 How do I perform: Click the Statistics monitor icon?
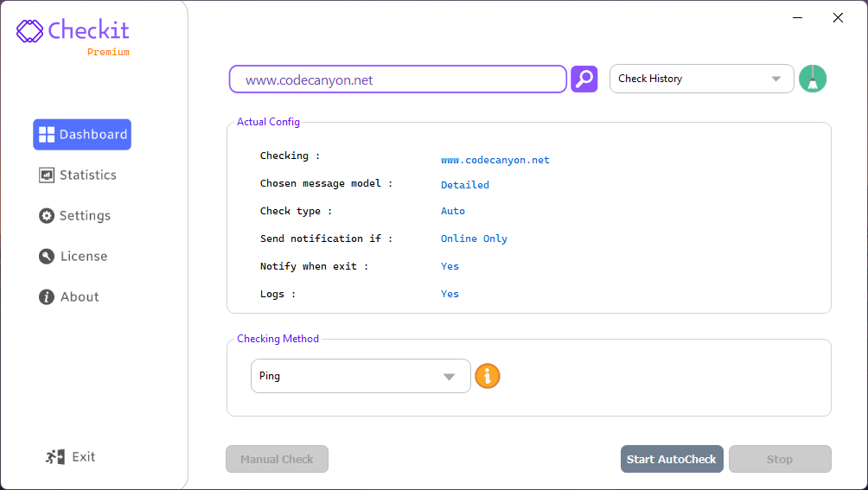coord(47,175)
